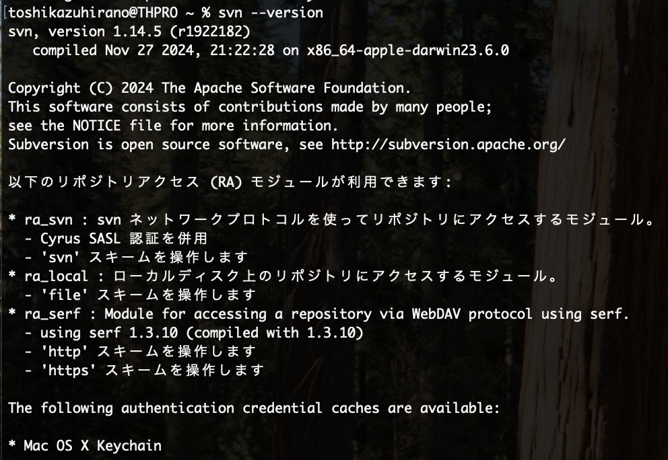This screenshot has height=460, width=668.
Task: Click the "'https' スキームを操作します" line
Action: [x=144, y=370]
